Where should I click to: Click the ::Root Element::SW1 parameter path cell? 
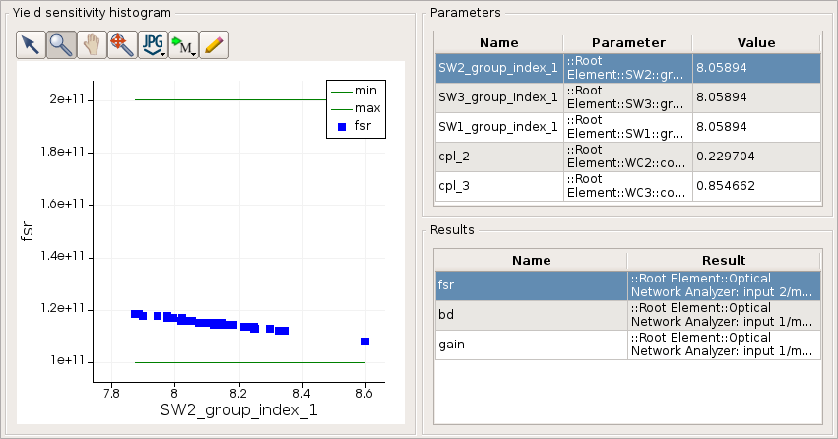click(628, 127)
